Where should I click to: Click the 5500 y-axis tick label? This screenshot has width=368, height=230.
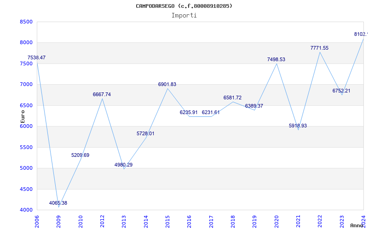(x=26, y=147)
